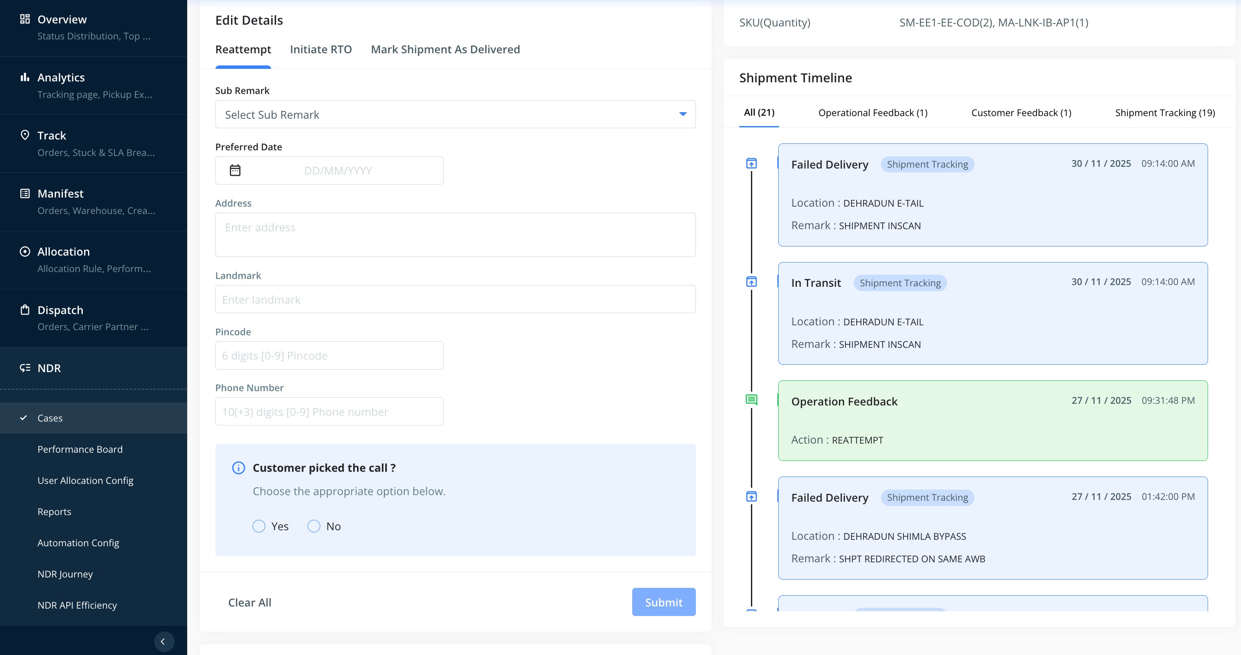
Task: Click the Clear All button
Action: point(250,602)
